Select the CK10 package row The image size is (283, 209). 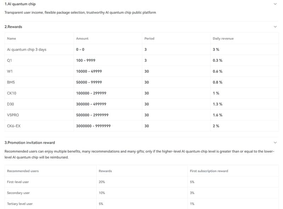click(142, 93)
